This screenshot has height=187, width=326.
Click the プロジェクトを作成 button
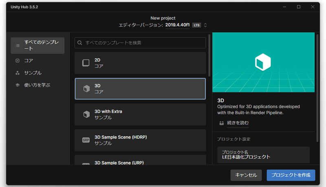(291, 175)
